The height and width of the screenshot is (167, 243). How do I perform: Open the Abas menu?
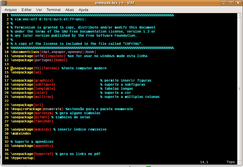coord(69,10)
